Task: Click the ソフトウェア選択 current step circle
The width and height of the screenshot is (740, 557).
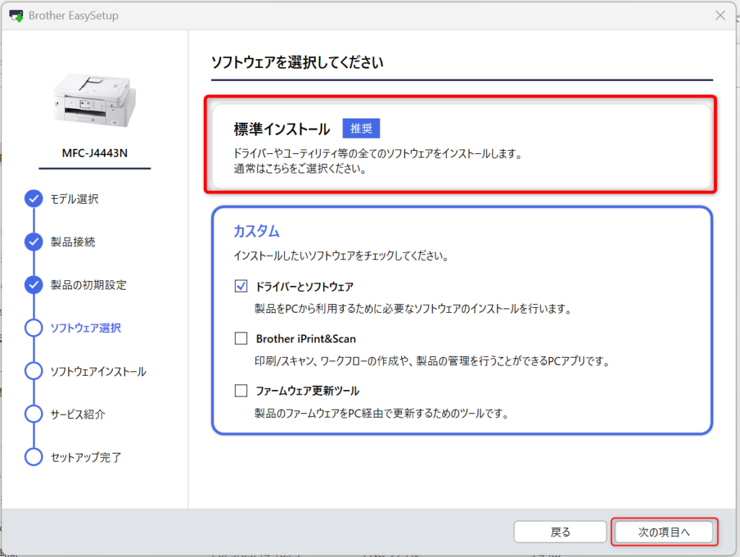Action: coord(33,328)
